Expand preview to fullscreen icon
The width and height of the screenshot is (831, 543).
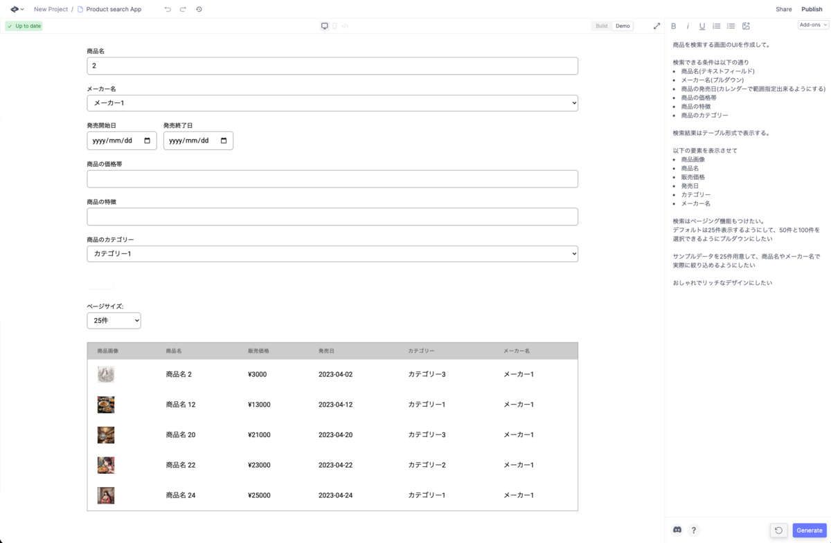point(656,26)
